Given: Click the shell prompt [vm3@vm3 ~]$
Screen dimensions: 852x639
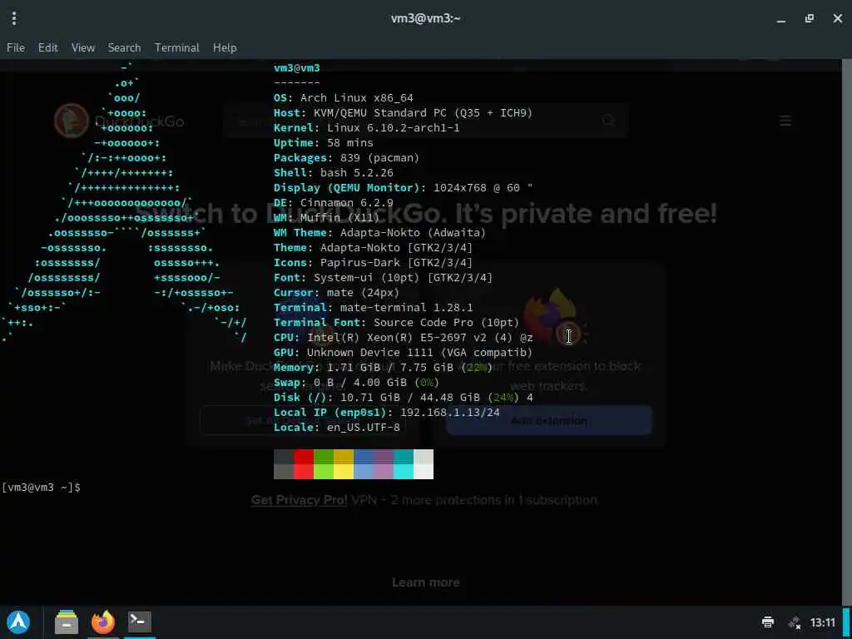Looking at the screenshot, I should point(42,488).
